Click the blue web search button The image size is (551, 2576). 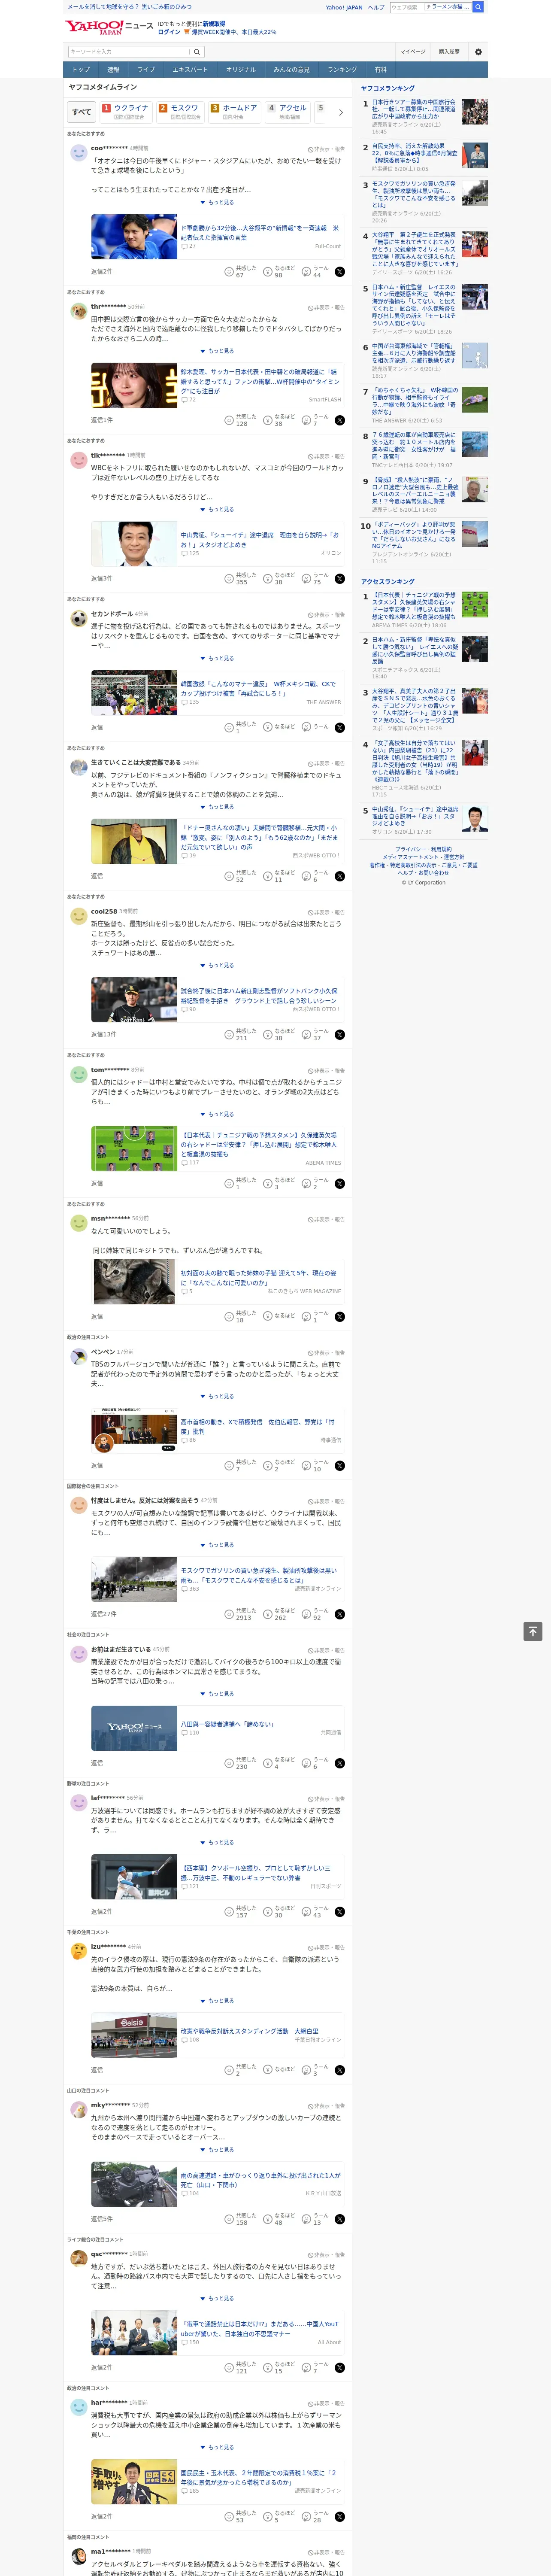point(478,7)
